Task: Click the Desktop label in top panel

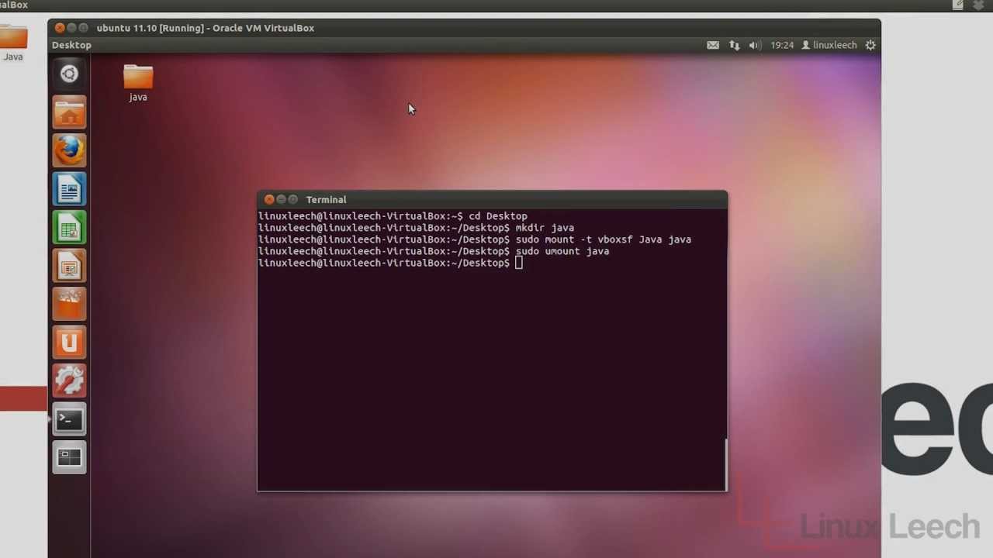Action: [71, 45]
